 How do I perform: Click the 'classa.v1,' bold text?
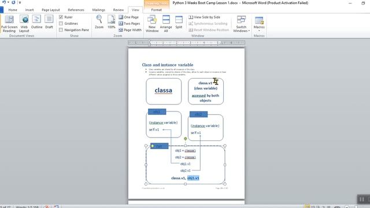(x=179, y=178)
